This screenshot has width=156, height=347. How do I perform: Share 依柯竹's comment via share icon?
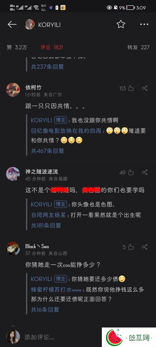pyautogui.click(x=145, y=88)
